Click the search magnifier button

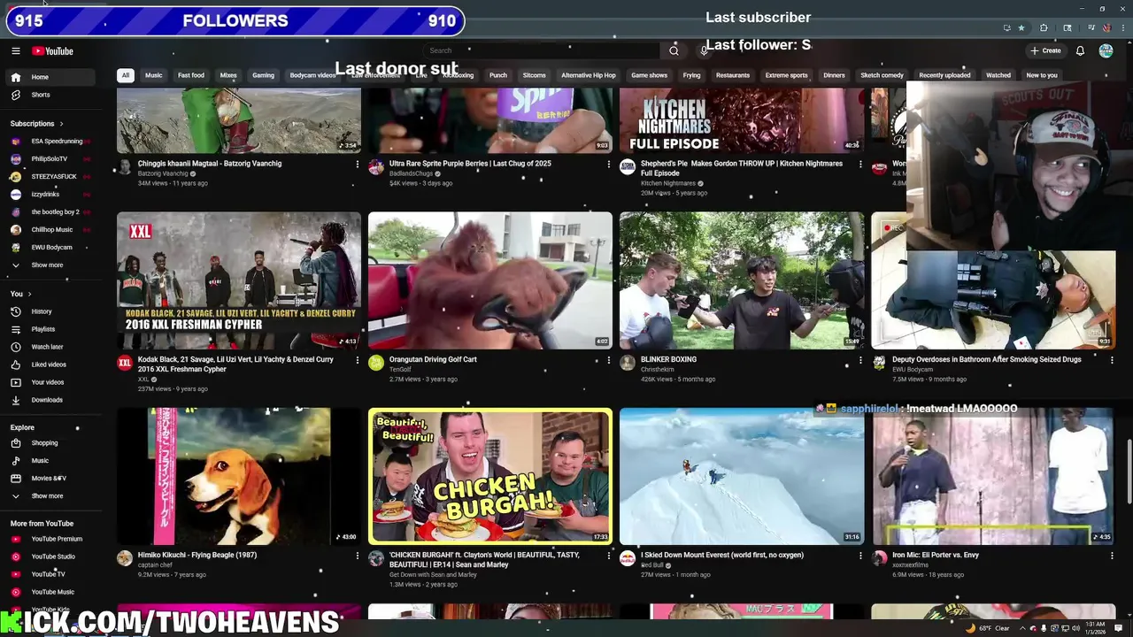point(674,50)
